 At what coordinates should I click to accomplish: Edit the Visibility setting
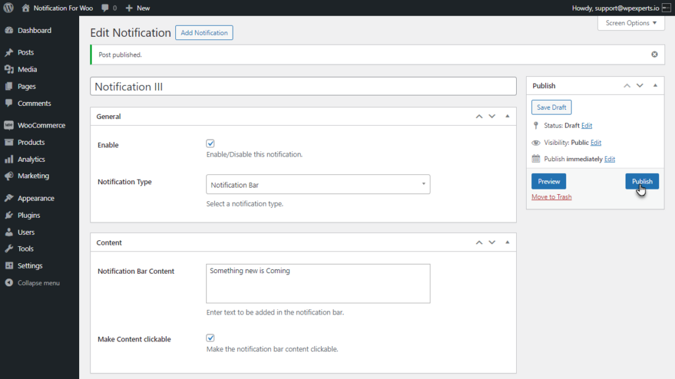pos(596,143)
